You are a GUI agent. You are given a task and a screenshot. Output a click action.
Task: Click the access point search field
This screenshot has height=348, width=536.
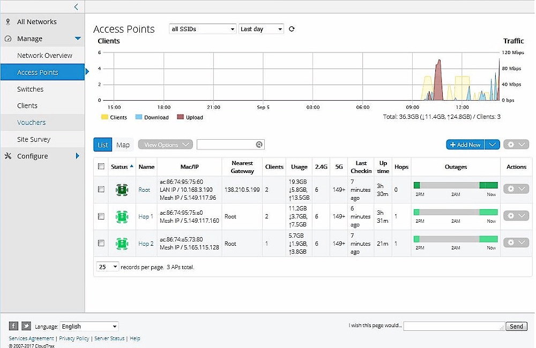click(230, 145)
